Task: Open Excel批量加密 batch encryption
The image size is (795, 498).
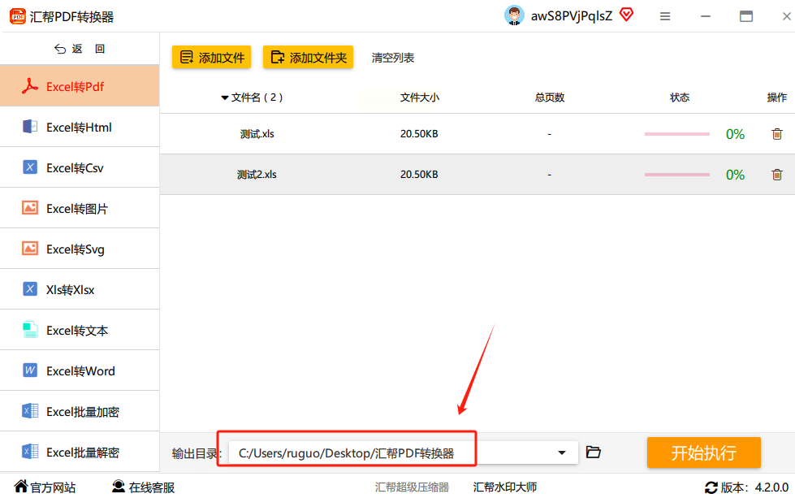Action: [x=80, y=411]
